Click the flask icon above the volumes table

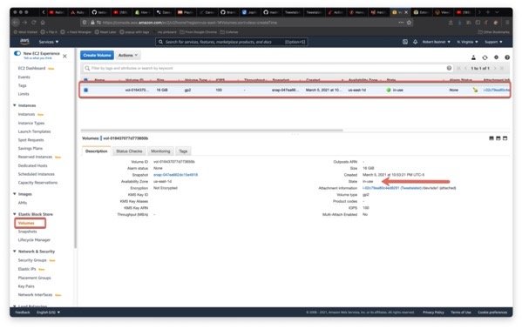pyautogui.click(x=473, y=57)
